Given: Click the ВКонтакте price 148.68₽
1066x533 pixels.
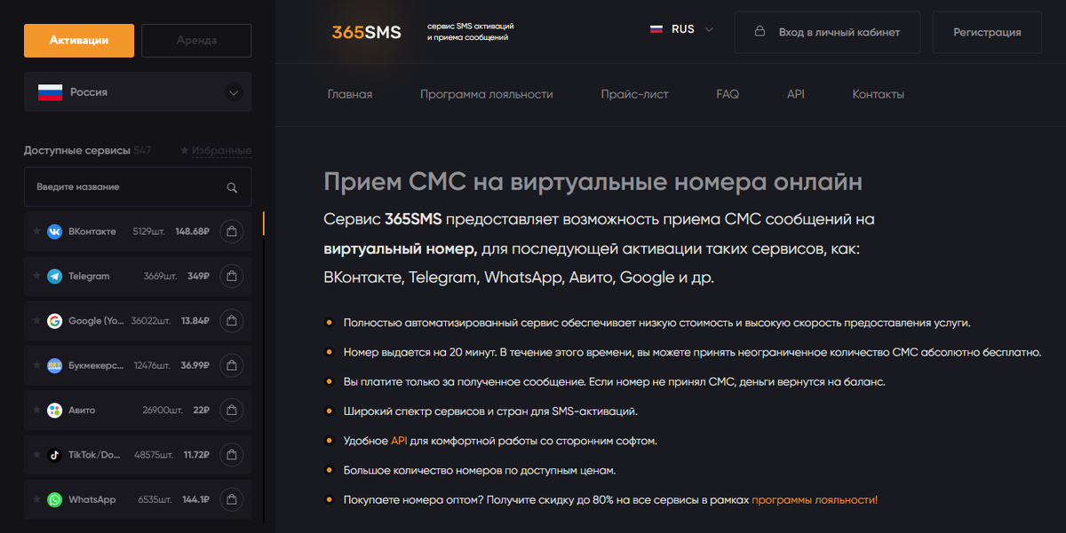Looking at the screenshot, I should click(x=193, y=231).
